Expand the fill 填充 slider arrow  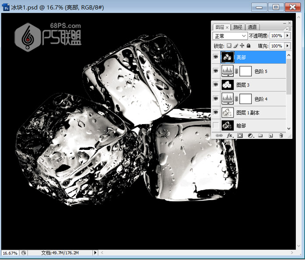point(287,45)
